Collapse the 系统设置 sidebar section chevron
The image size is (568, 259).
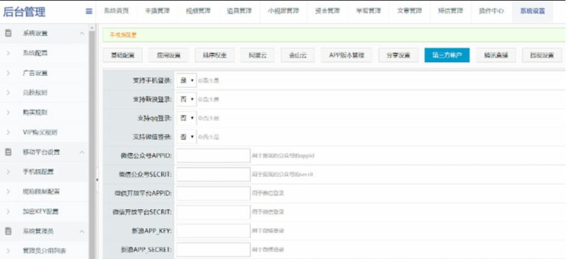point(82,33)
